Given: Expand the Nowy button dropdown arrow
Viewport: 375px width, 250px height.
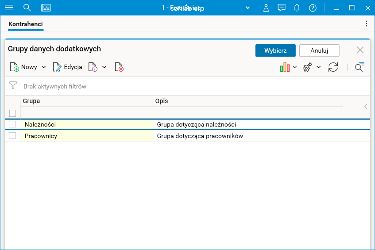Looking at the screenshot, I should pyautogui.click(x=44, y=67).
